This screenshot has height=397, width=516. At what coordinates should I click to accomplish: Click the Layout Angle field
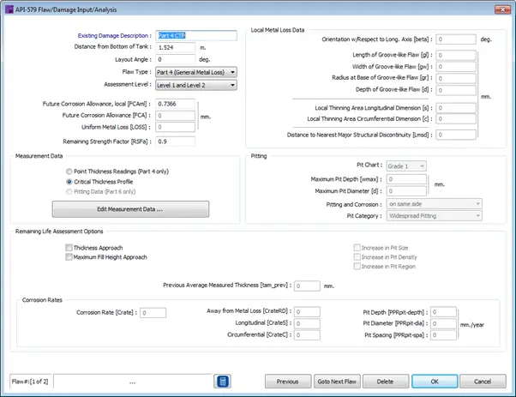click(176, 59)
